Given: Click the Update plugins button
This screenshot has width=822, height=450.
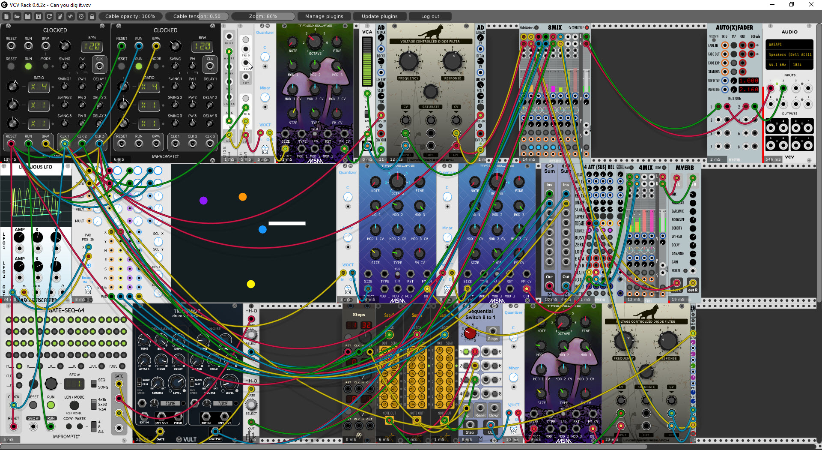Looking at the screenshot, I should (380, 16).
